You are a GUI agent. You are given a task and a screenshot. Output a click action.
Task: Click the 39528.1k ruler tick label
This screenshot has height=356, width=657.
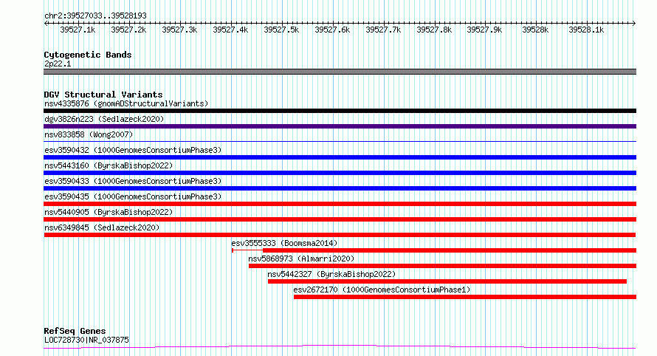pyautogui.click(x=586, y=30)
